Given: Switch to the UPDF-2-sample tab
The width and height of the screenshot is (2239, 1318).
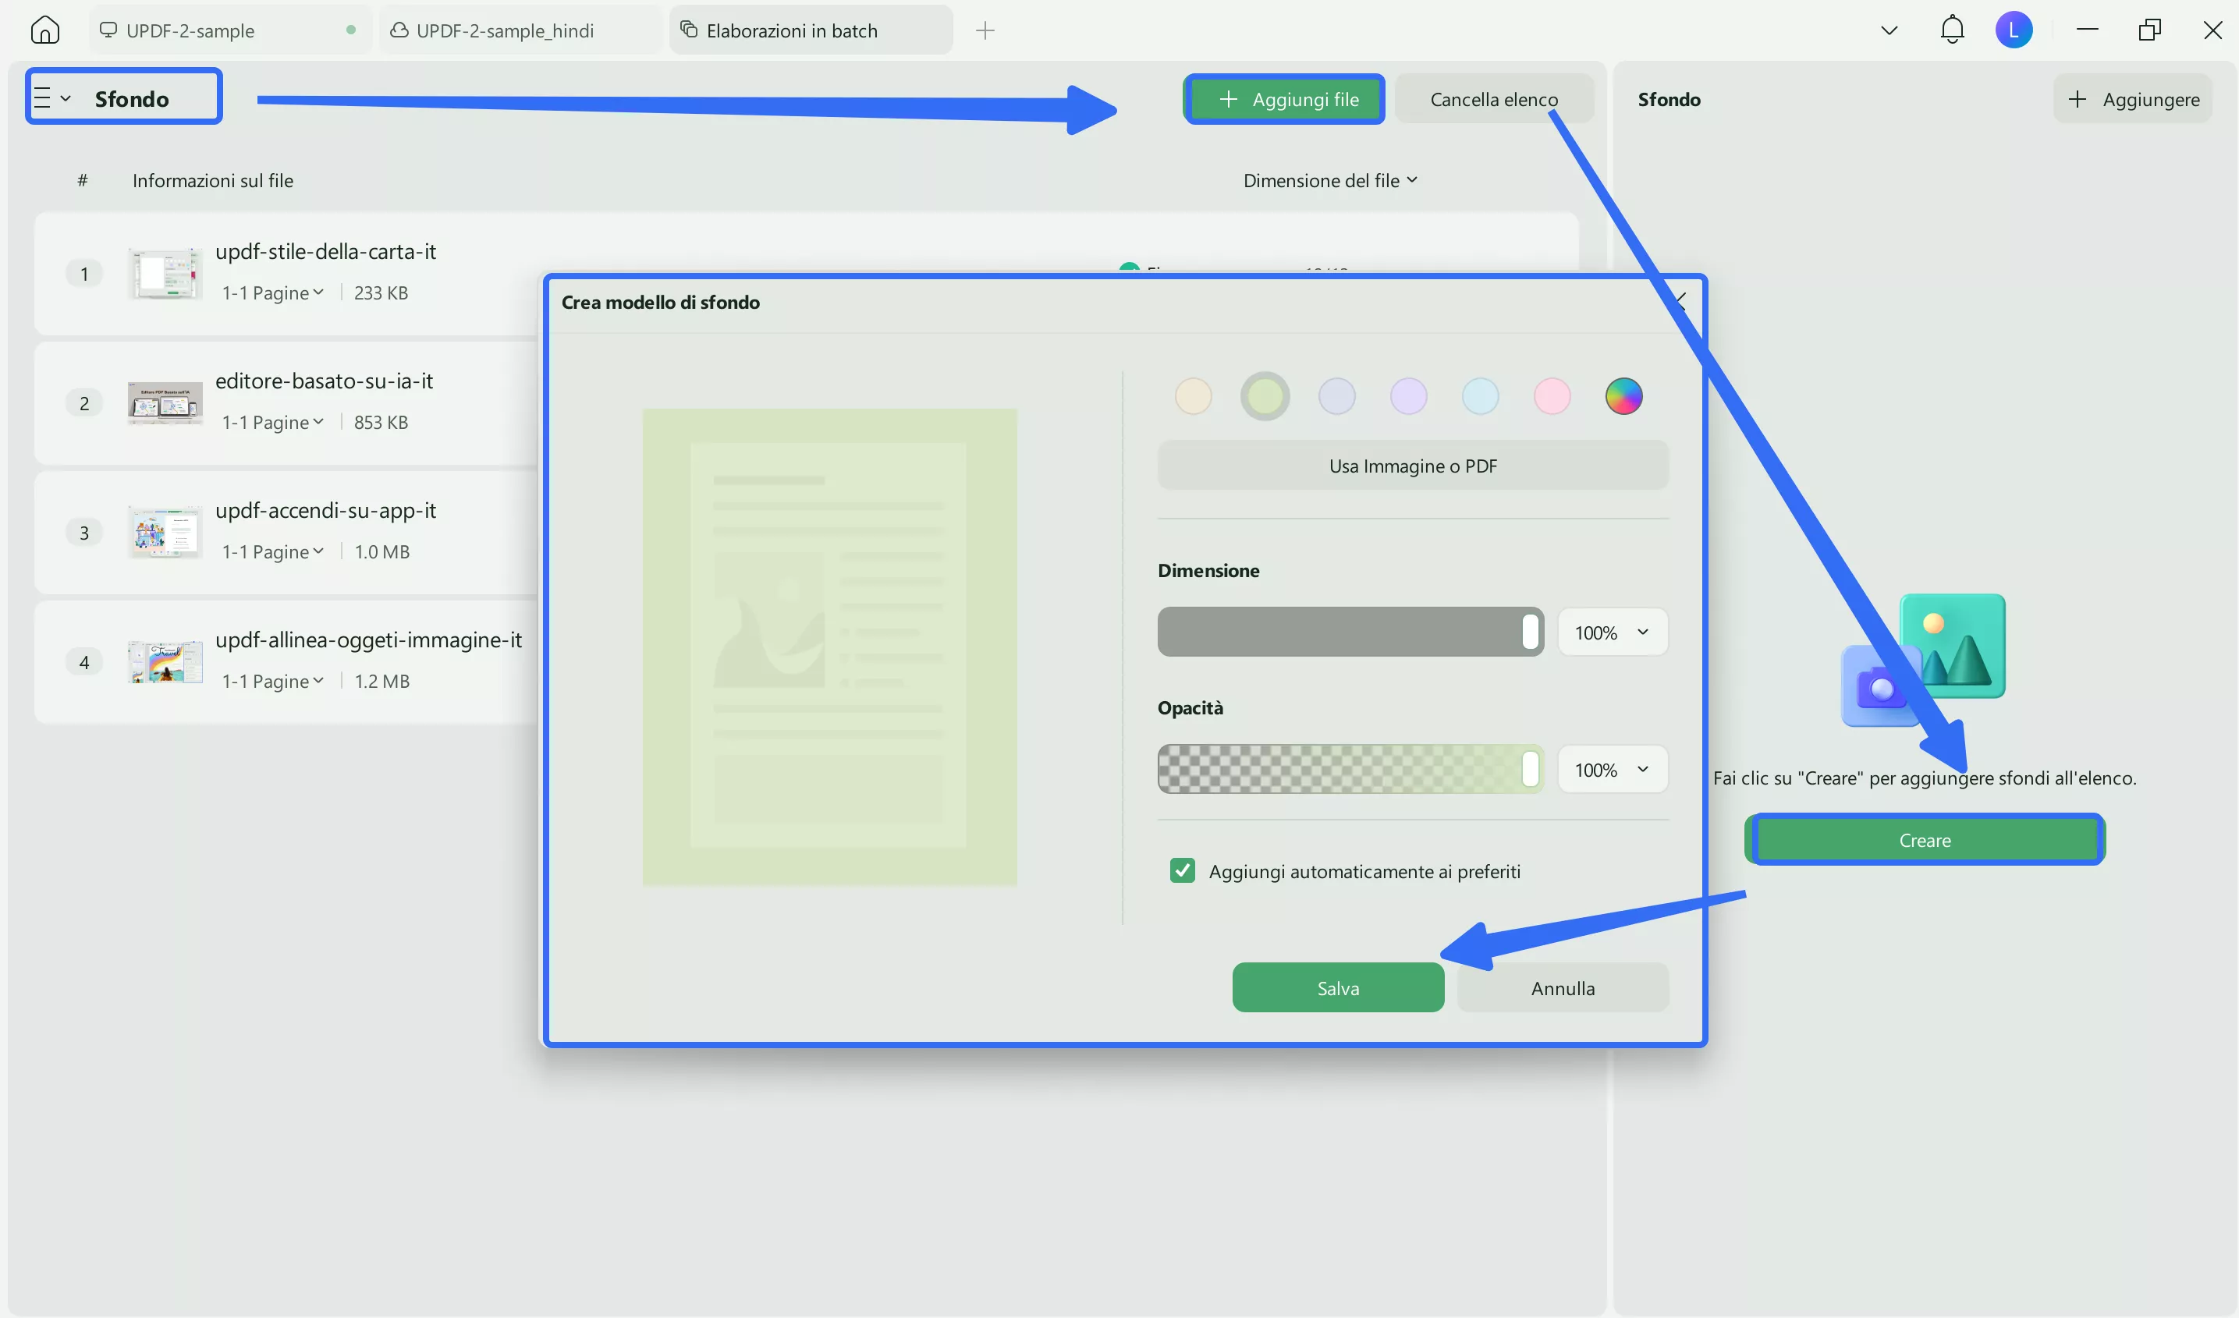Looking at the screenshot, I should pos(190,30).
